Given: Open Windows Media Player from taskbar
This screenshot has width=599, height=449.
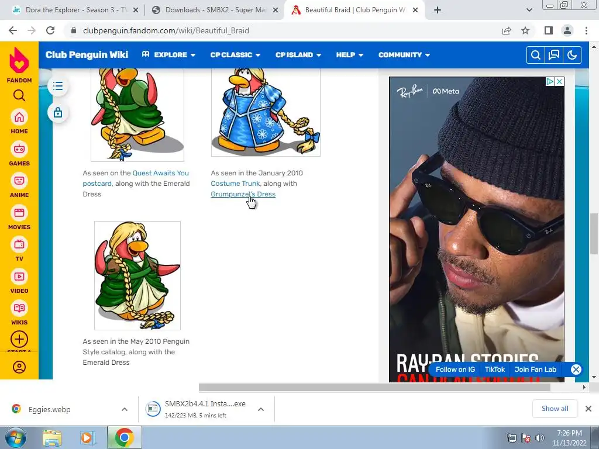Looking at the screenshot, I should tap(87, 437).
